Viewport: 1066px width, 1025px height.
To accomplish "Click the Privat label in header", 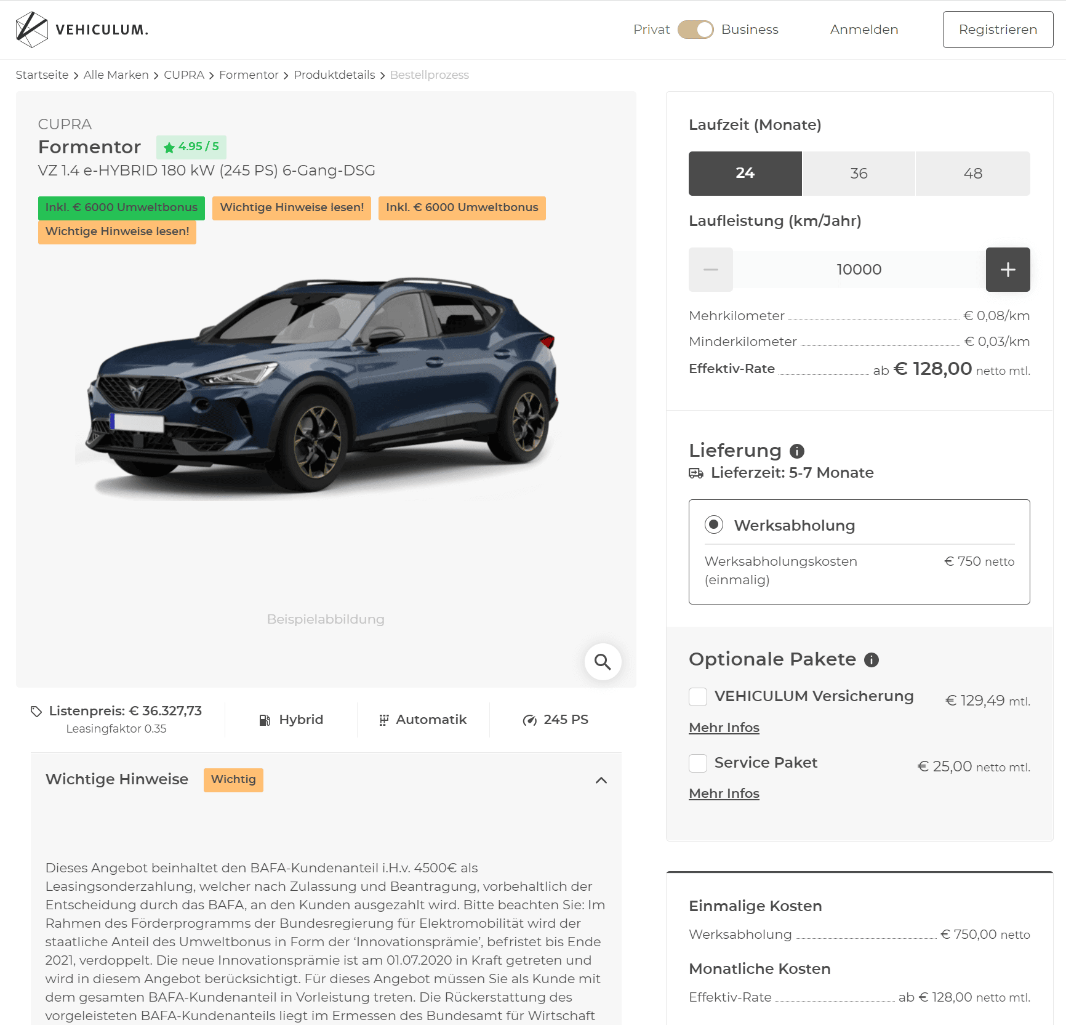I will pos(651,30).
